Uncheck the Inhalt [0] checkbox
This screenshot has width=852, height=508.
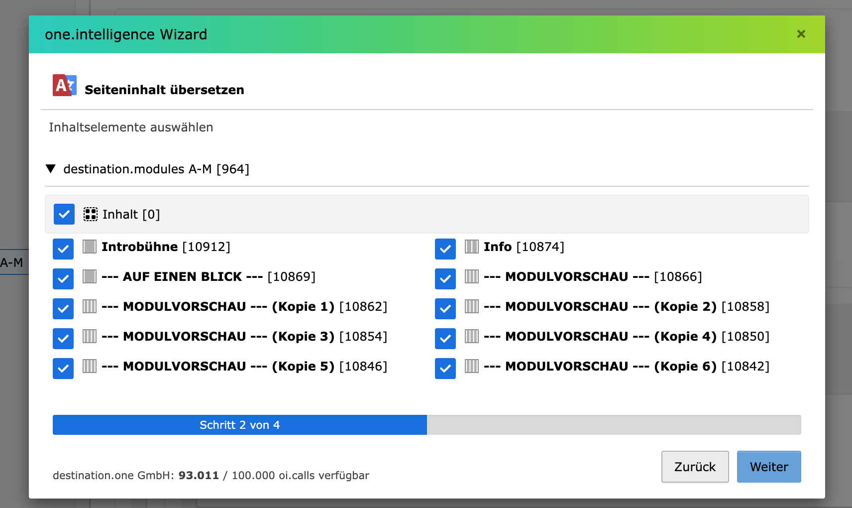tap(64, 214)
